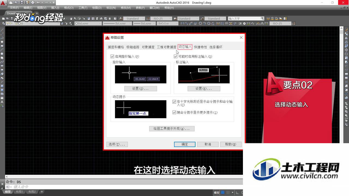Switch to the 捕捉和栅格 tab

(x=116, y=47)
